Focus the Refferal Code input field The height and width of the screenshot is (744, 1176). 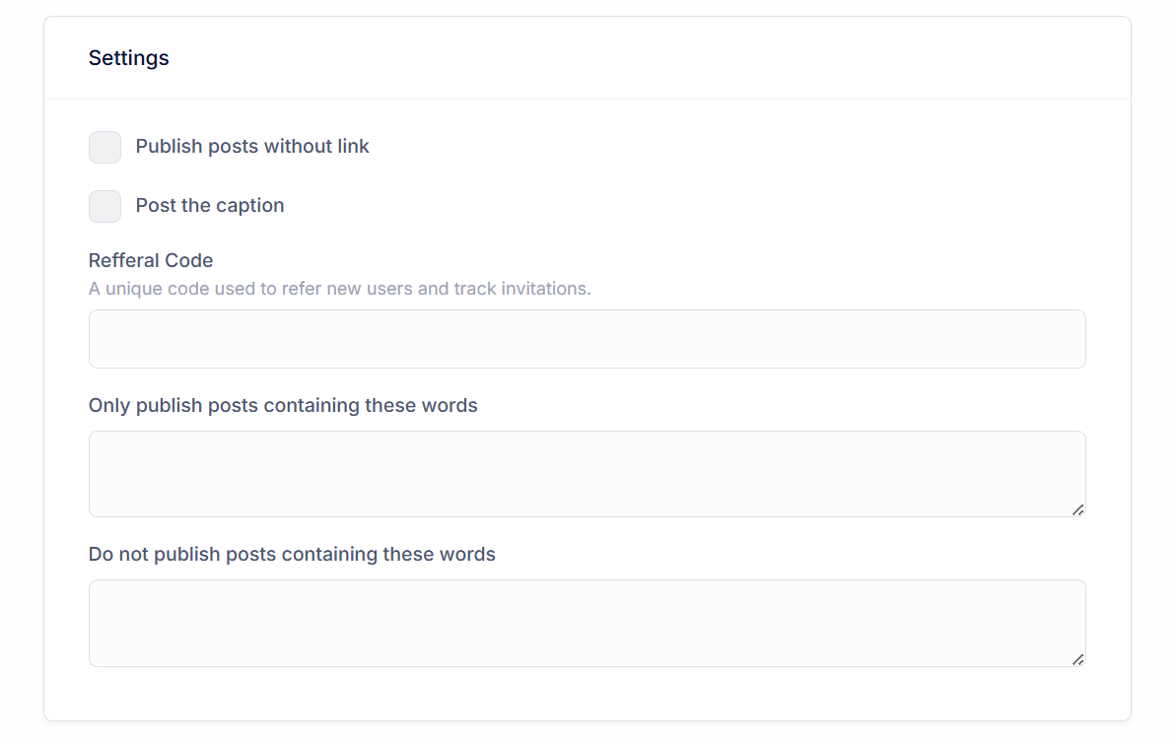pyautogui.click(x=587, y=339)
